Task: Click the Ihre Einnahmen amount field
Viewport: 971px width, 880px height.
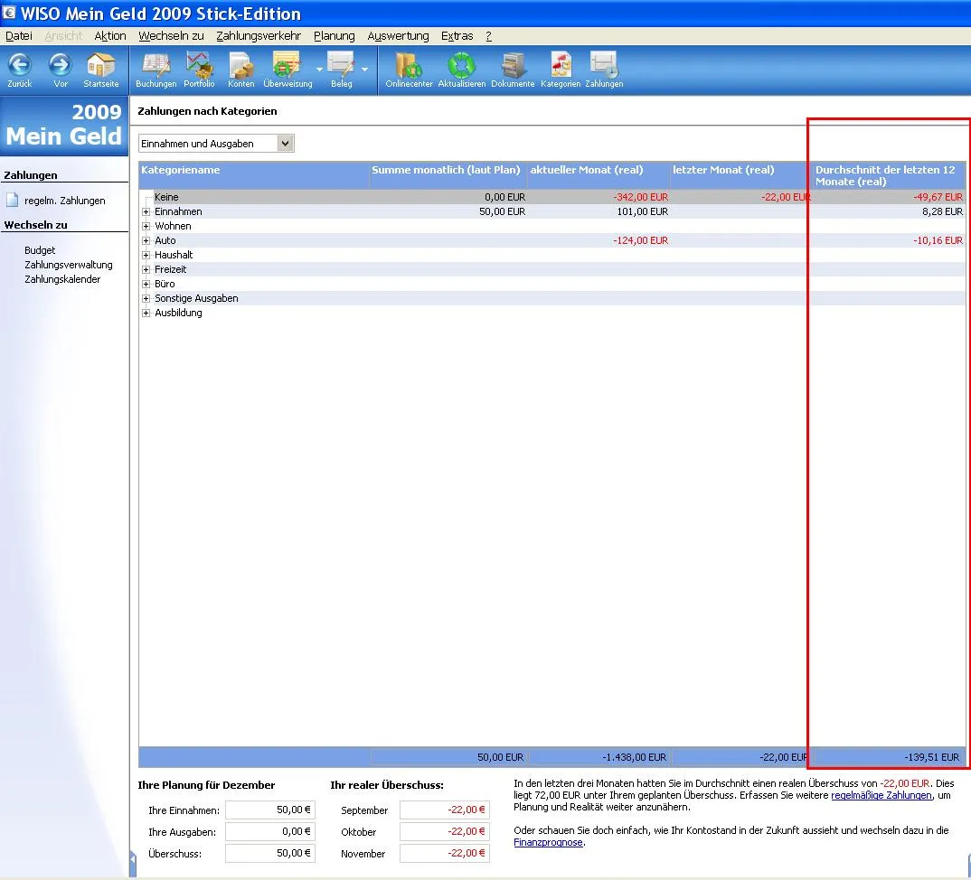Action: point(269,810)
